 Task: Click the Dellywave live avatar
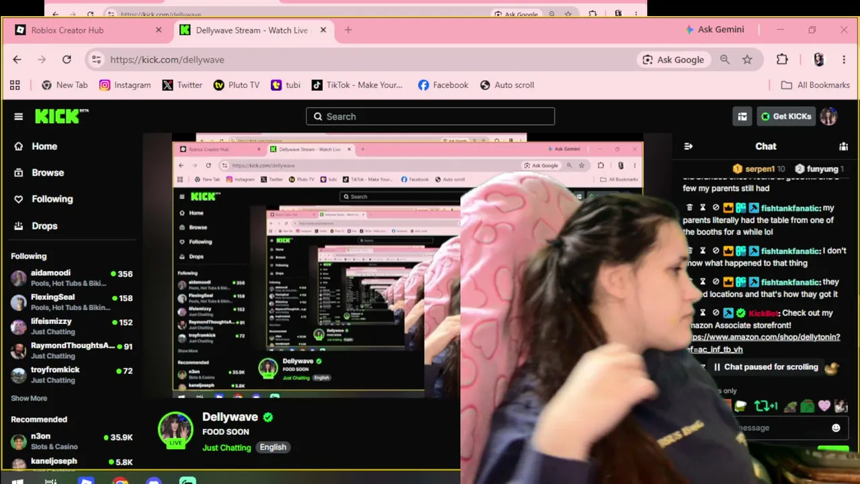point(175,429)
